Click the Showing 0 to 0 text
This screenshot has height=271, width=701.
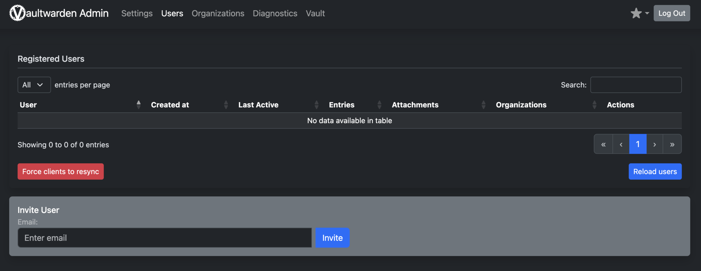tap(63, 145)
